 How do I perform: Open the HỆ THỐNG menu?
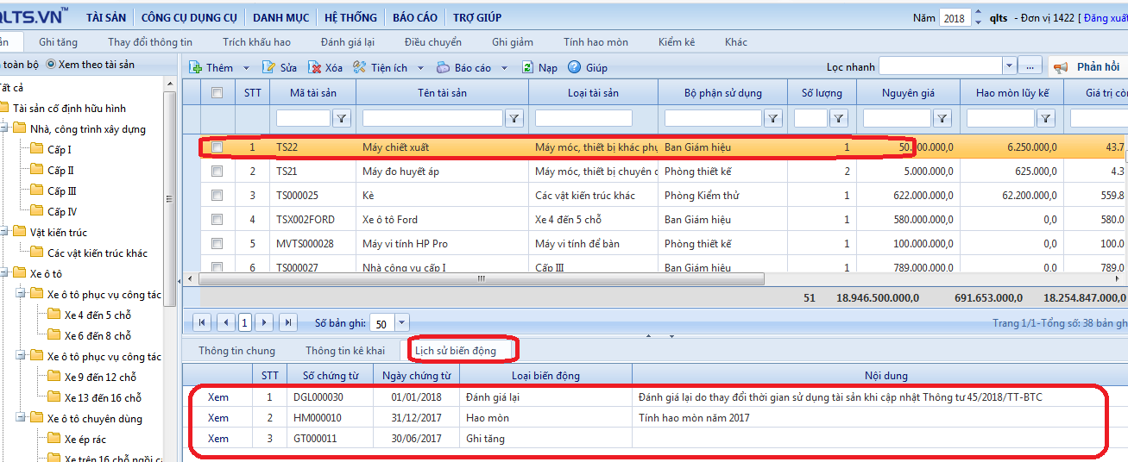[x=351, y=17]
